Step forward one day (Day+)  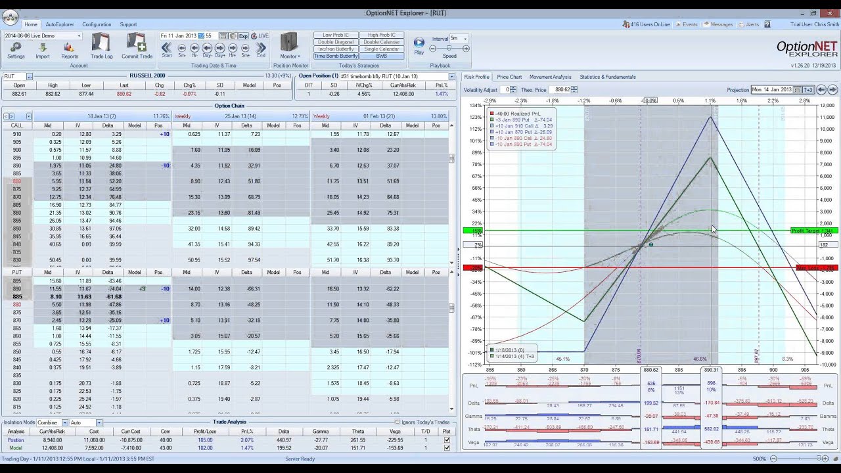220,50
